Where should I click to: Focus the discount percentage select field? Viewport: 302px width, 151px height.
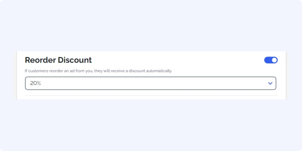coord(151,83)
